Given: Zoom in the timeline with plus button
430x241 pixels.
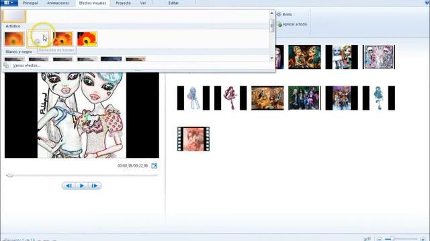Looking at the screenshot, I should [x=423, y=240].
